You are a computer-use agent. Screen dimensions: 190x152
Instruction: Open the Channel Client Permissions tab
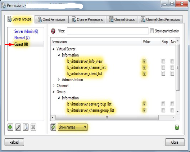click(x=160, y=19)
